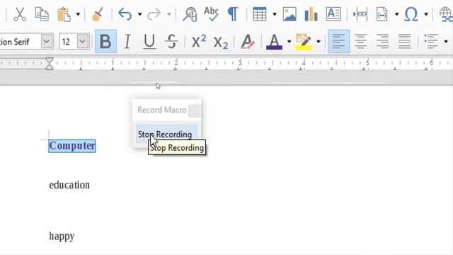The image size is (453, 255).
Task: Apply Subscript X2 formatting
Action: point(221,42)
